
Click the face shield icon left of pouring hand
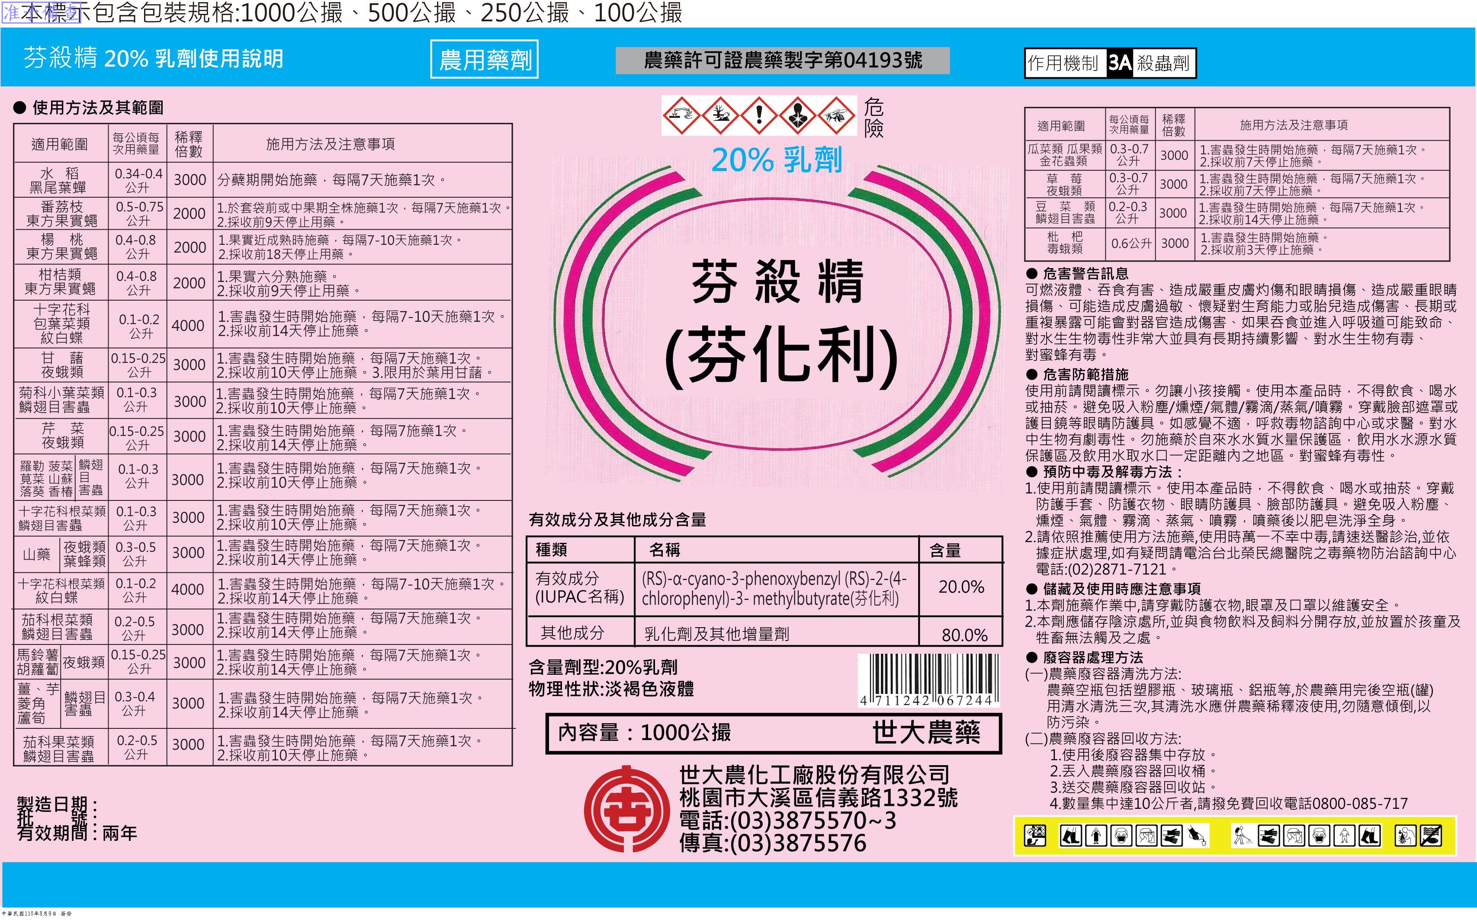1146,835
